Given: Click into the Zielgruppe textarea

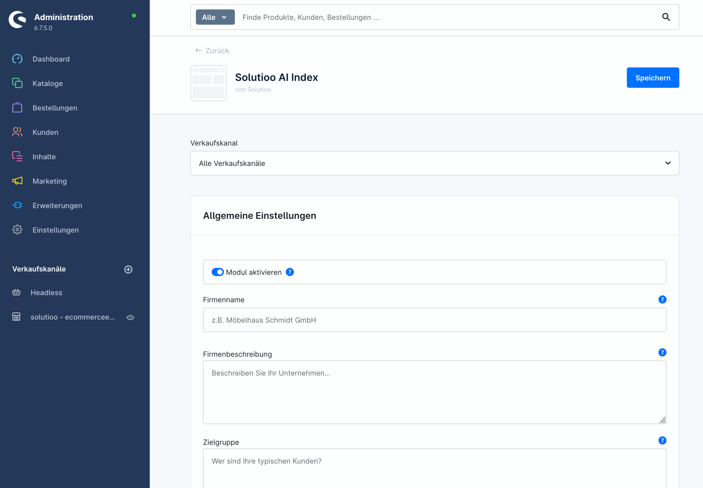Looking at the screenshot, I should (x=435, y=468).
